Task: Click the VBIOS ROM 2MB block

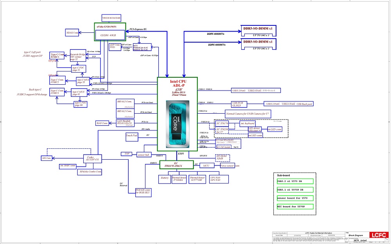Action: (111, 18)
